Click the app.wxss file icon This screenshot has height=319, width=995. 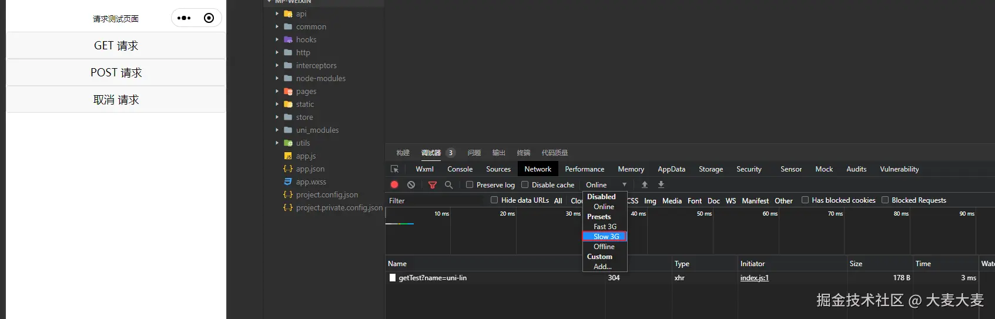coord(288,182)
